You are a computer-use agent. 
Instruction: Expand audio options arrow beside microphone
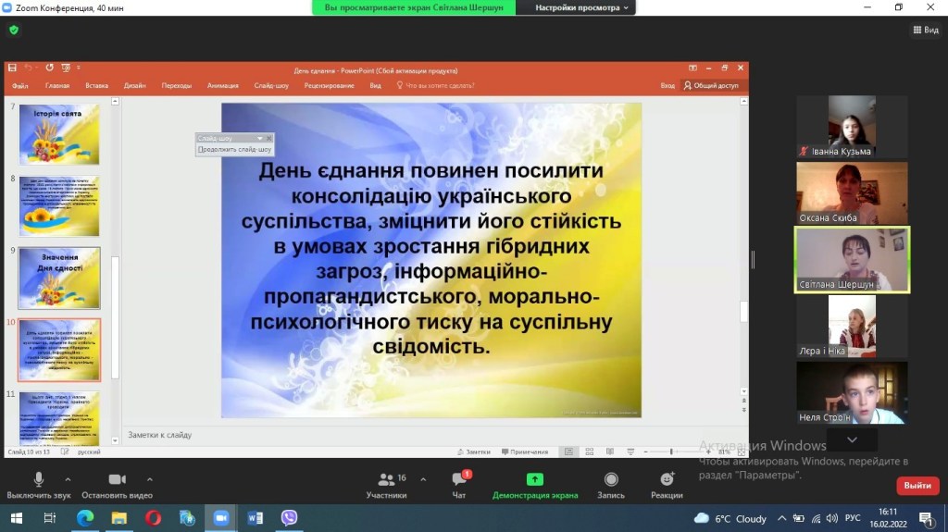click(68, 479)
